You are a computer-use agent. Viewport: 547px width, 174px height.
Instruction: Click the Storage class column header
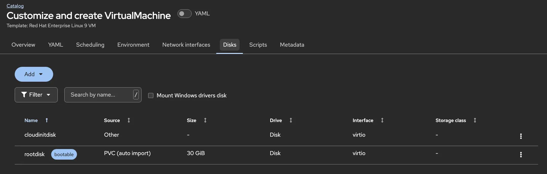coord(451,120)
